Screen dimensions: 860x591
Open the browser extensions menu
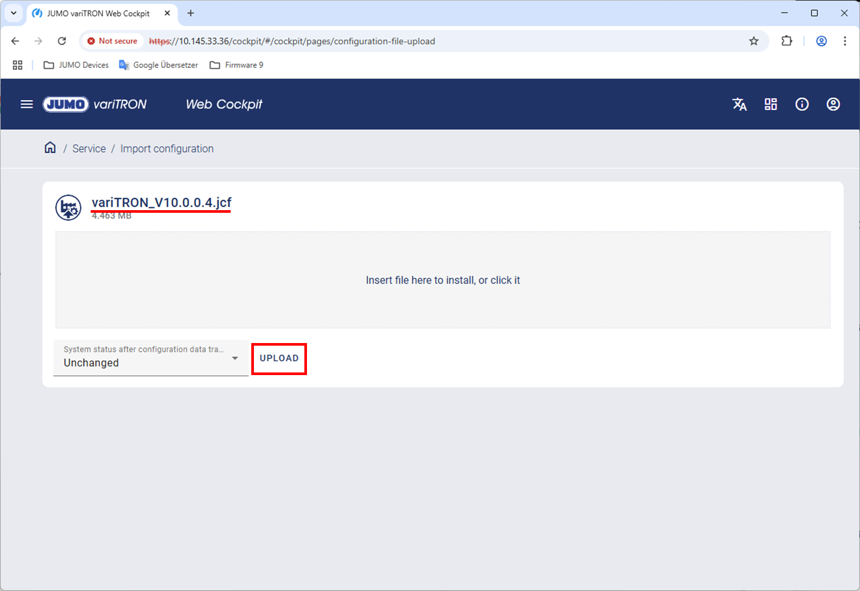point(786,41)
